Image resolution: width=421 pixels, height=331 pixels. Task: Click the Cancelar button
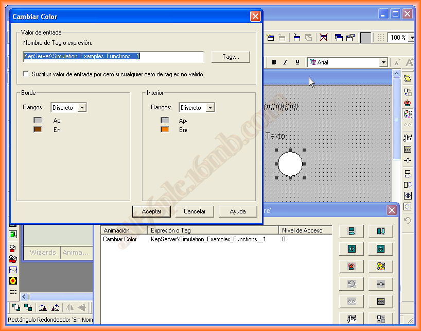pos(195,211)
